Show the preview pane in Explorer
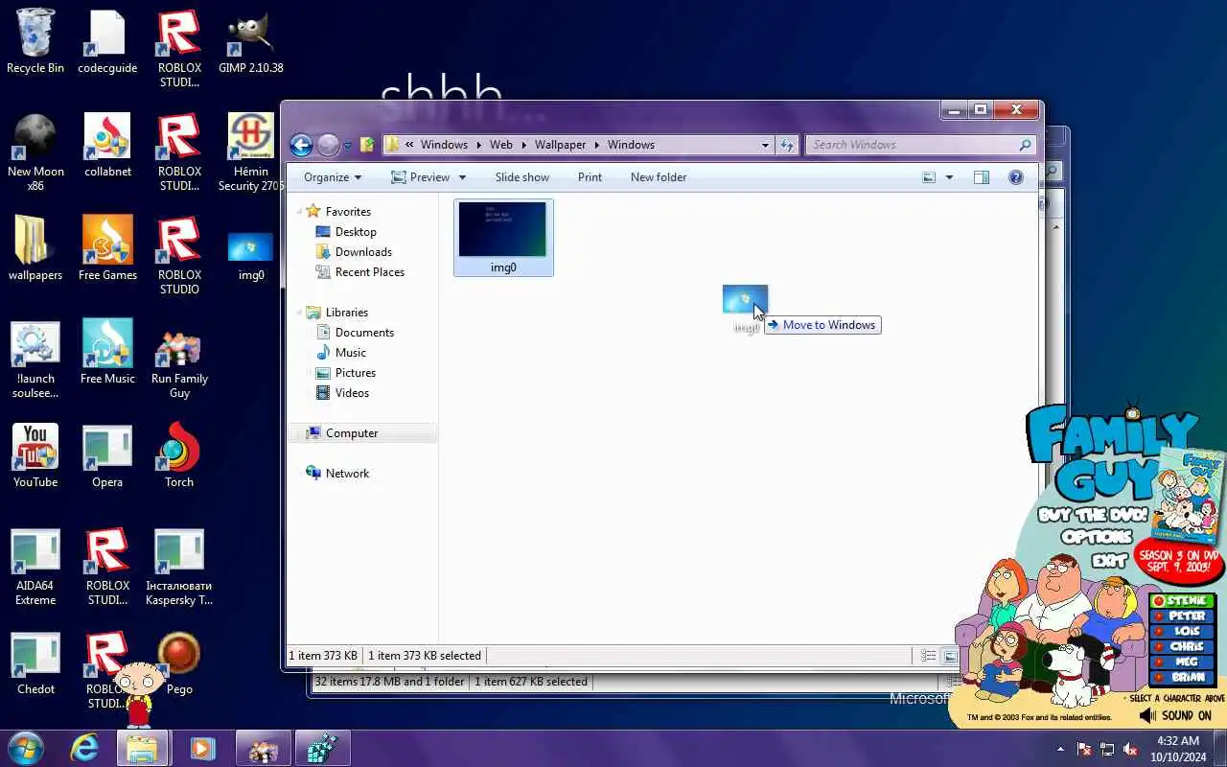1227x767 pixels. tap(981, 177)
